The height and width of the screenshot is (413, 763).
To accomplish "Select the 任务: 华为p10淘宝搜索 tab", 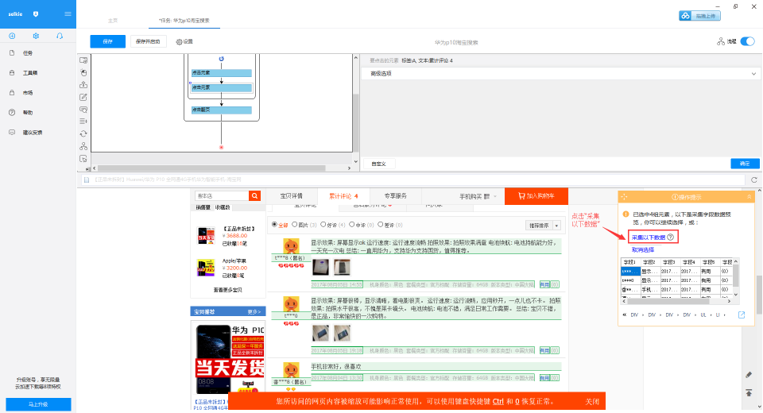I will [184, 21].
